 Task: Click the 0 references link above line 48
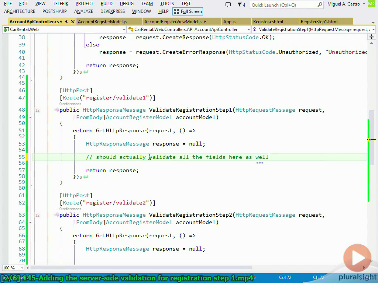tap(70, 104)
